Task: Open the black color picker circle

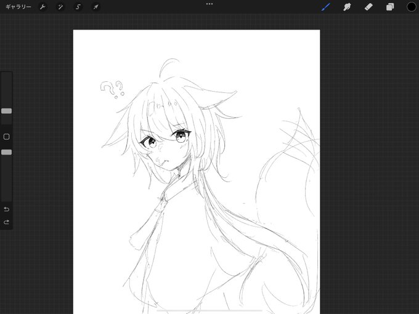Action: [412, 7]
